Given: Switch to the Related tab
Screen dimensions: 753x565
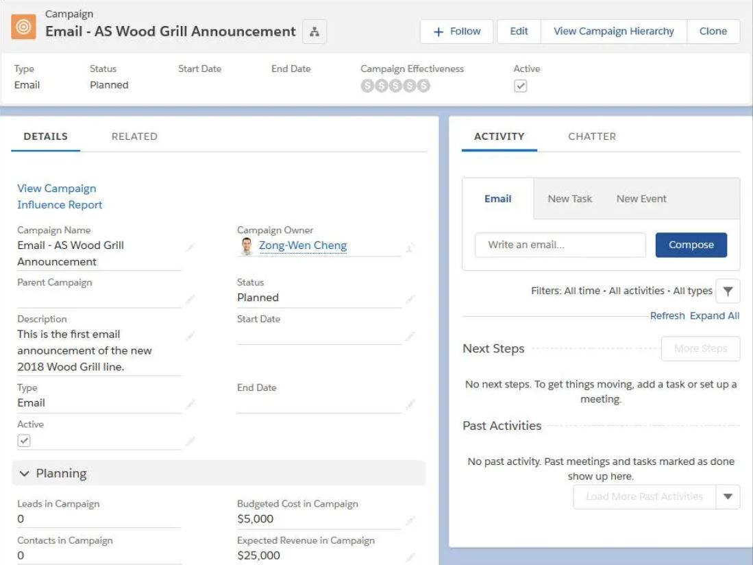Looking at the screenshot, I should pyautogui.click(x=134, y=136).
